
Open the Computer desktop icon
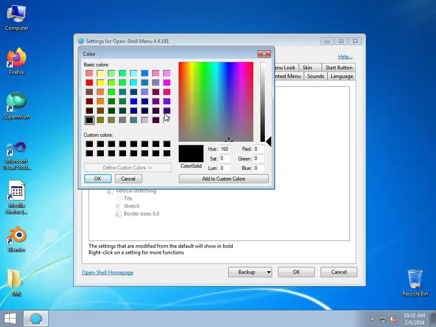[17, 18]
